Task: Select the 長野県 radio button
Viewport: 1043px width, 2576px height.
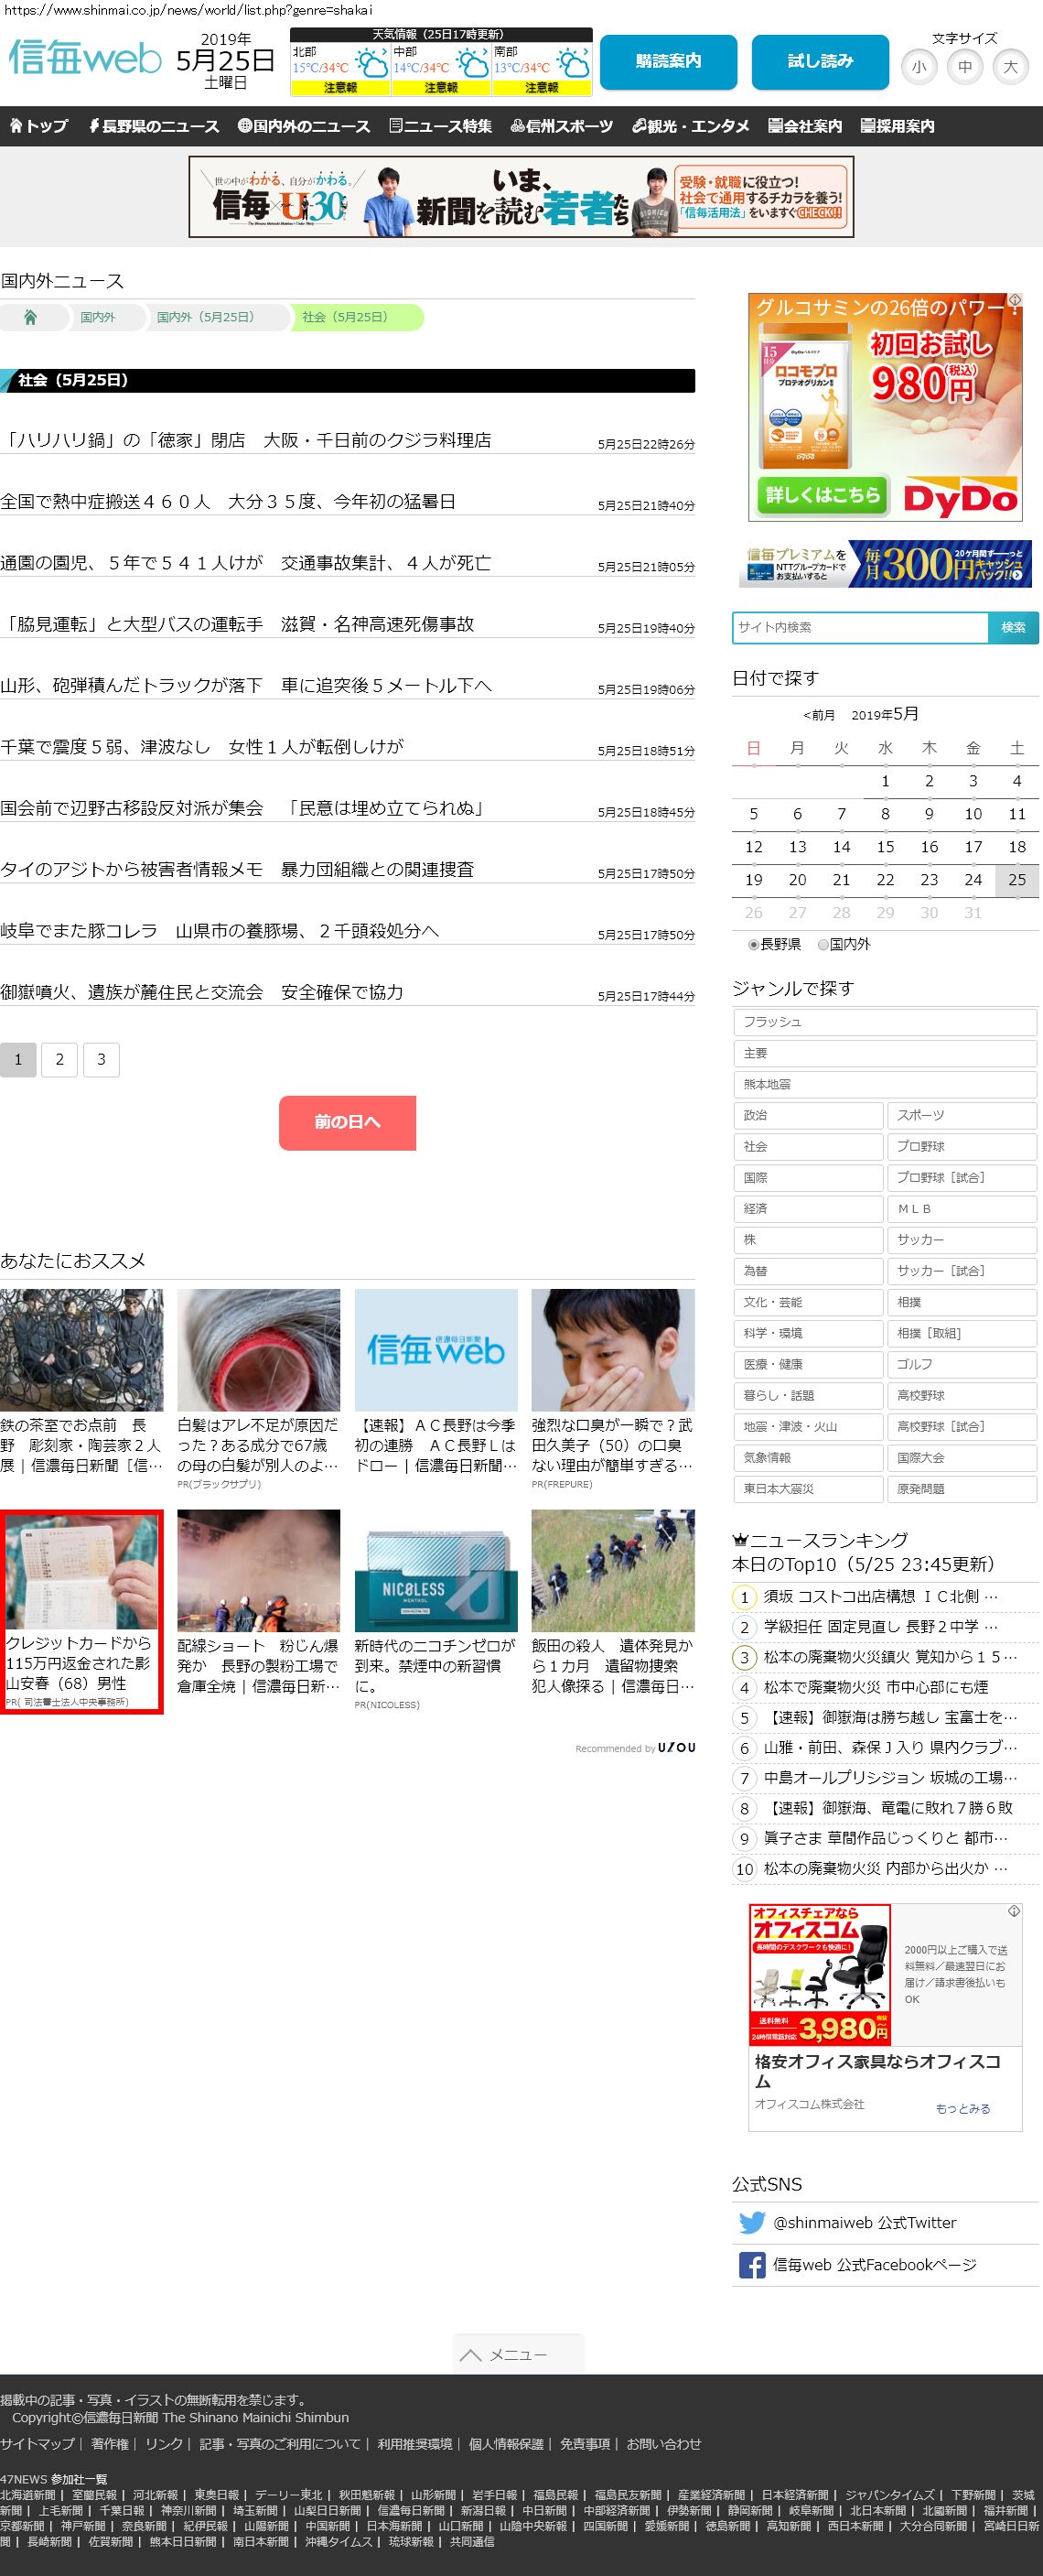Action: 754,944
